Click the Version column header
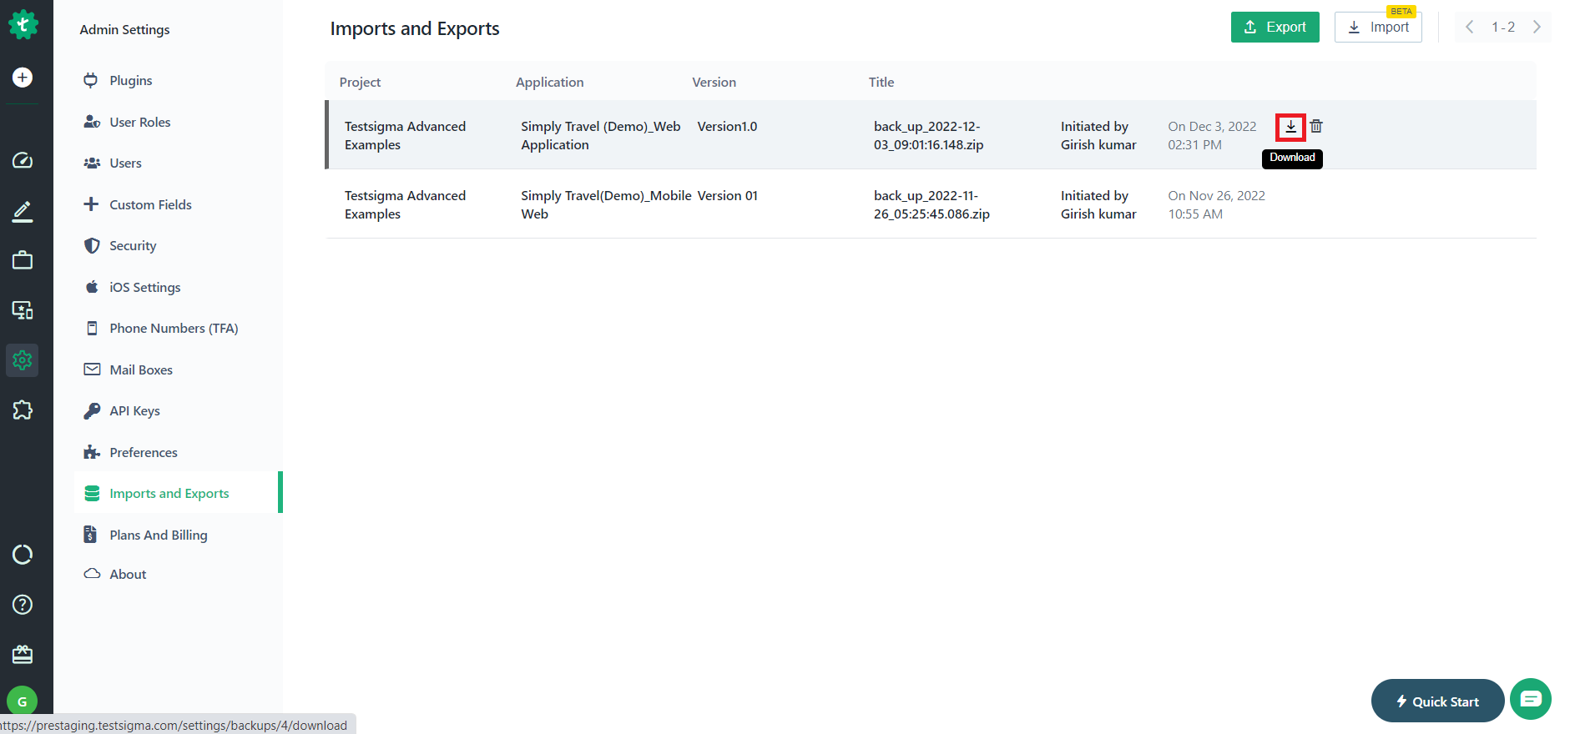 pyautogui.click(x=714, y=82)
